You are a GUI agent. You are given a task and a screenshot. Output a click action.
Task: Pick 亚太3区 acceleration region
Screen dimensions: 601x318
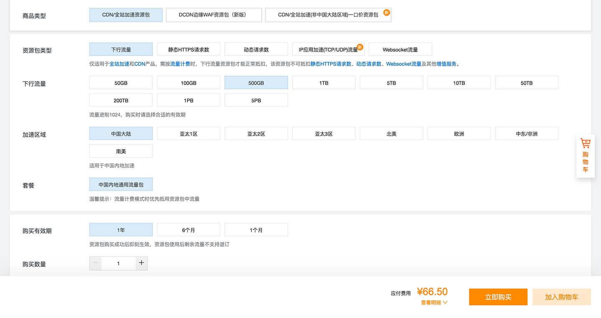[x=324, y=133]
